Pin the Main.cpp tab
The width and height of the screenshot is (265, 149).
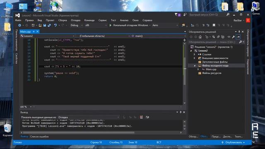pyautogui.click(x=34, y=31)
